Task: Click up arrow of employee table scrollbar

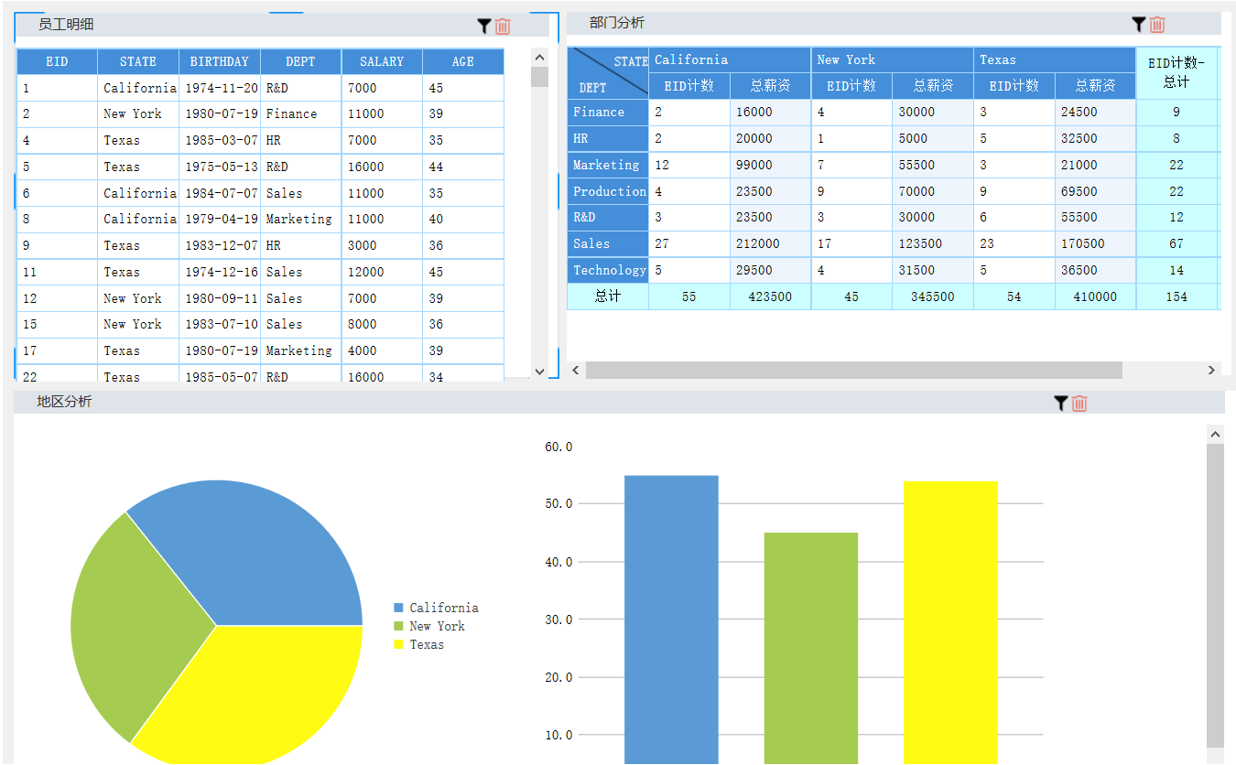Action: tap(539, 58)
